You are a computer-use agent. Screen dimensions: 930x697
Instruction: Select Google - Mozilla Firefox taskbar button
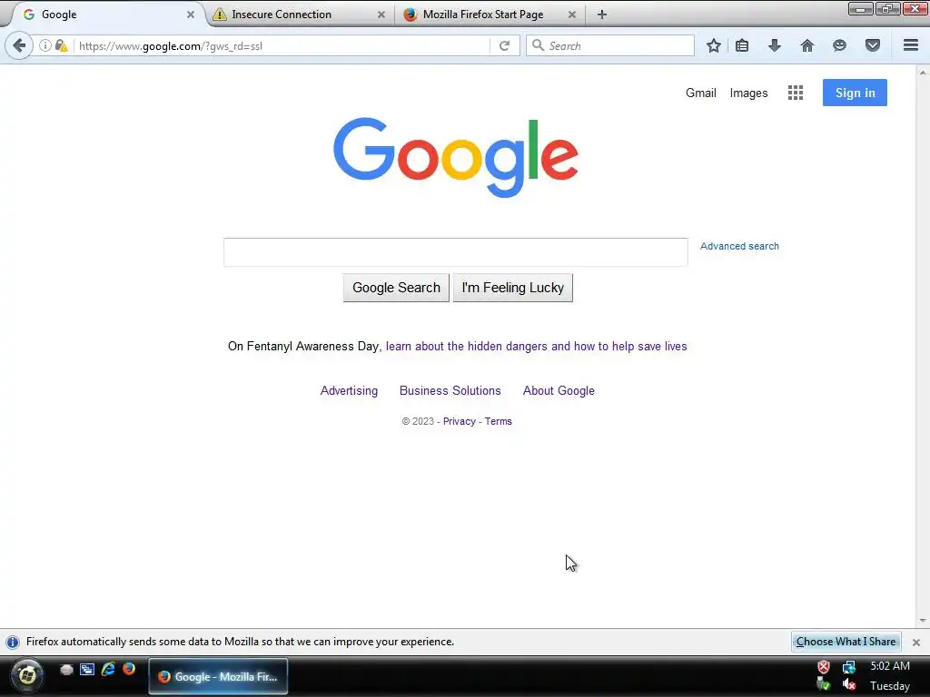coord(218,676)
